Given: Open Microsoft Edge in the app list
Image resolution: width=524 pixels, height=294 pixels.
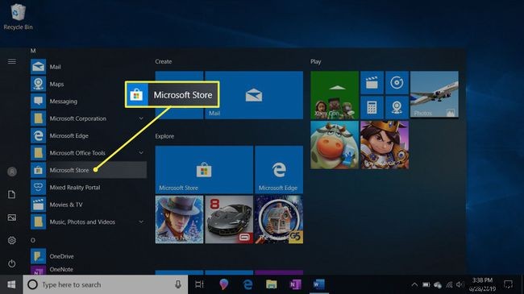Looking at the screenshot, I should click(89, 135).
